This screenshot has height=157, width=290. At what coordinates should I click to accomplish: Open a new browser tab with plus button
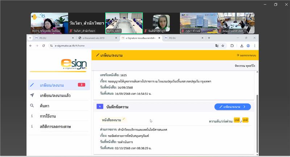pyautogui.click(x=209, y=38)
